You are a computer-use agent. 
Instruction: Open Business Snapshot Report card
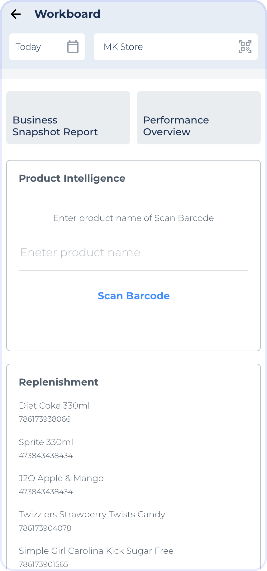[68, 118]
